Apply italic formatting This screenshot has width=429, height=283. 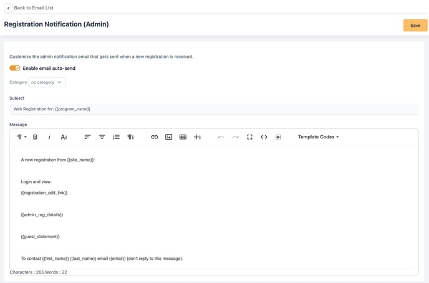[49, 137]
